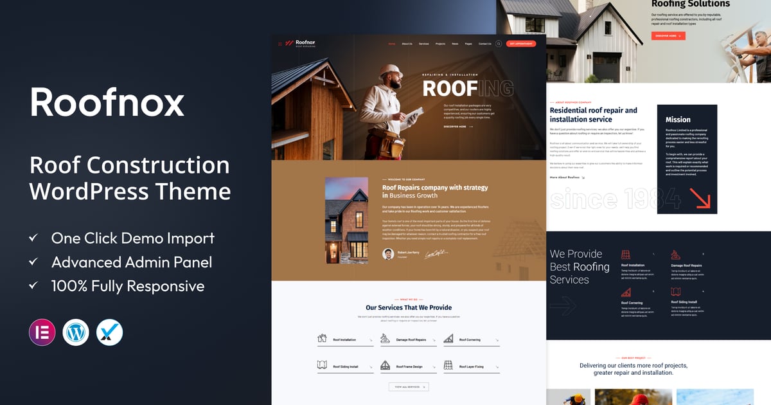Click the brick house photo in the brown section
The image size is (771, 405).
click(x=347, y=221)
